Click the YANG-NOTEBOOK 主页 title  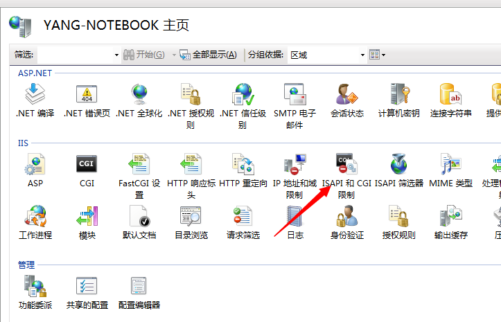pos(116,25)
